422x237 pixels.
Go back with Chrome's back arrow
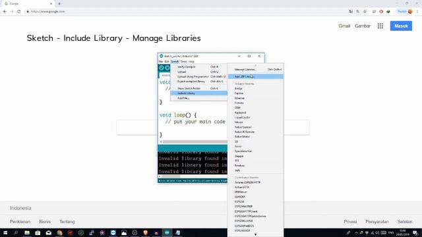5,12
